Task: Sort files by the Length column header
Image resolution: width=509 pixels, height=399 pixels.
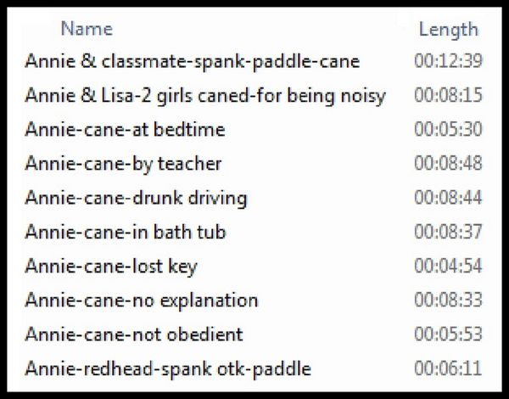Action: point(449,30)
